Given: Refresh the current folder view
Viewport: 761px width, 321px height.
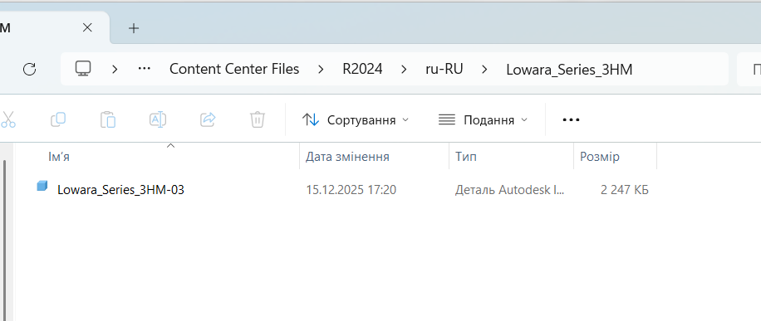Looking at the screenshot, I should (30, 70).
